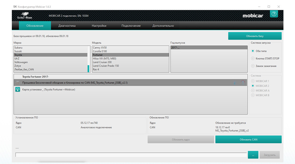Select UAZ in the Марка list

tap(51, 59)
